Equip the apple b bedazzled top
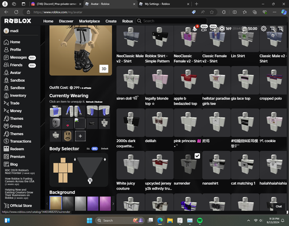This screenshot has height=226, width=289. pyautogui.click(x=188, y=80)
